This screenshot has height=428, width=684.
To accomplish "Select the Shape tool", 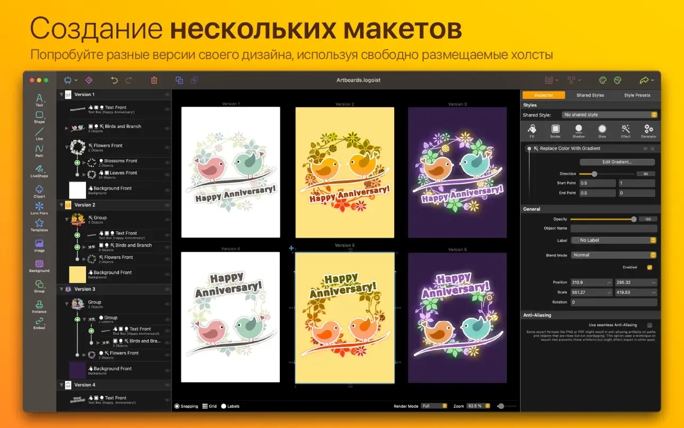I will 39,116.
